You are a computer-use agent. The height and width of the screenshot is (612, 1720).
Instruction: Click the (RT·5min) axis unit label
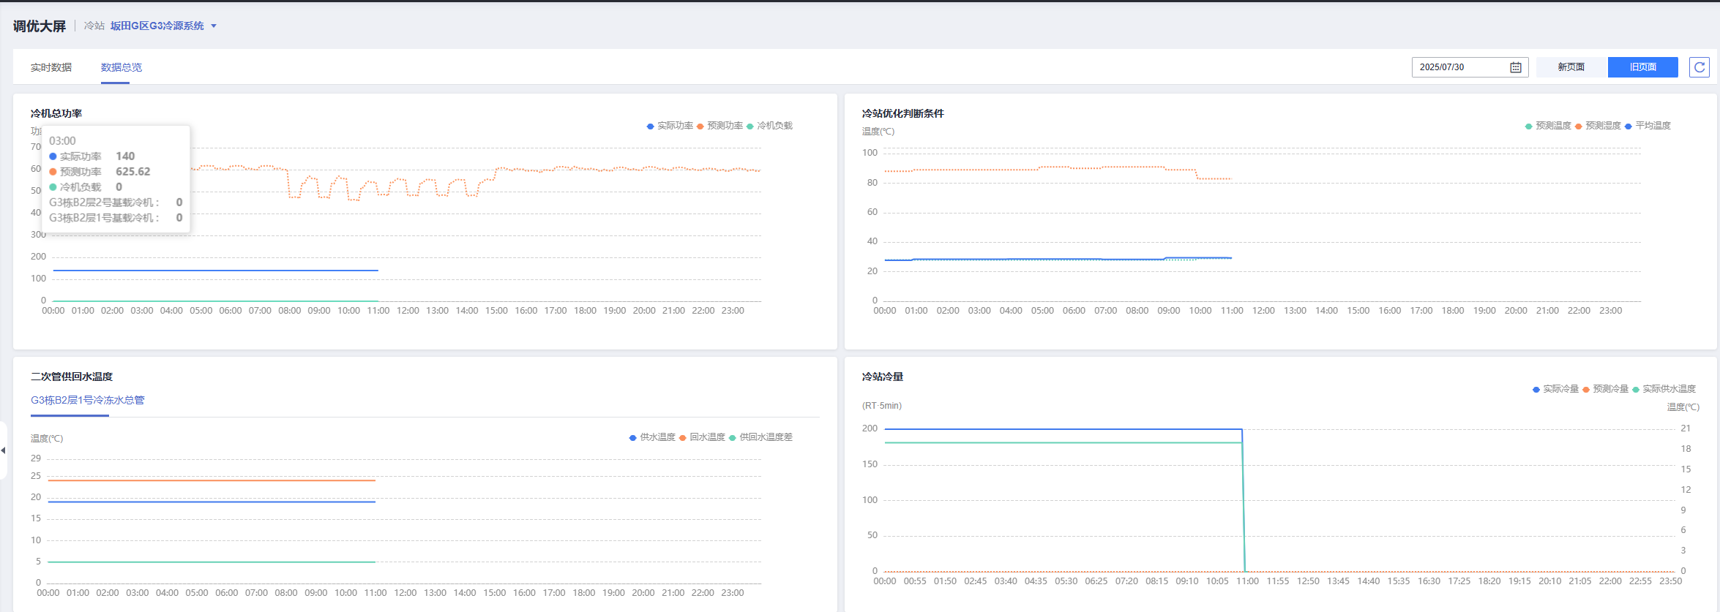point(882,406)
